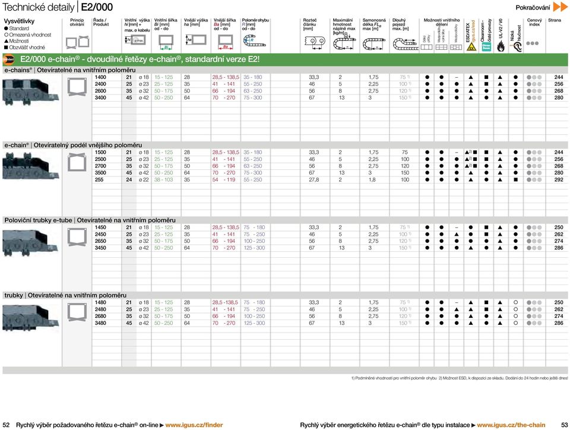Image resolution: width=570 pixels, height=430 pixels.
Task: Click the unsupported length FLB icon
Action: coord(374,45)
